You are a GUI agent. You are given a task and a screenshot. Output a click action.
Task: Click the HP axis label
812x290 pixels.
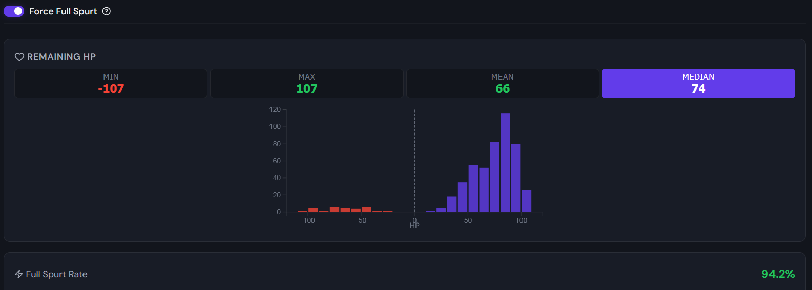point(414,226)
